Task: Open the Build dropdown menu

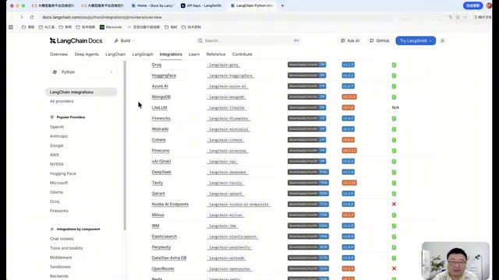Action: coord(125,40)
